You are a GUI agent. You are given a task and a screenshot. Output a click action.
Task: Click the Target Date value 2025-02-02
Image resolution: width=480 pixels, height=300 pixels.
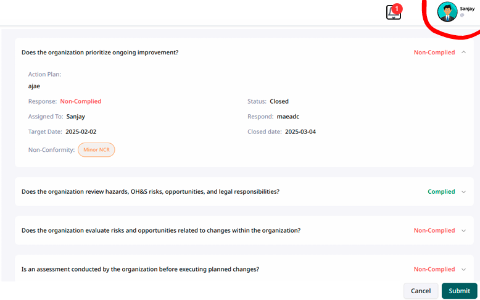pyautogui.click(x=81, y=131)
